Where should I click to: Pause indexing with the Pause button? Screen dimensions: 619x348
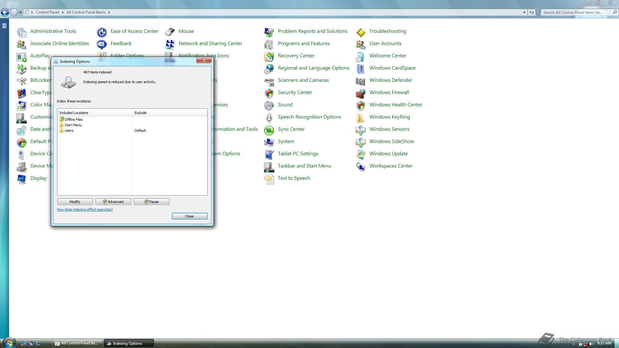coord(152,202)
